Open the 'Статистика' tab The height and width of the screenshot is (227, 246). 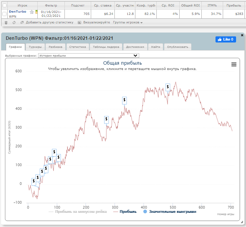coord(77,47)
